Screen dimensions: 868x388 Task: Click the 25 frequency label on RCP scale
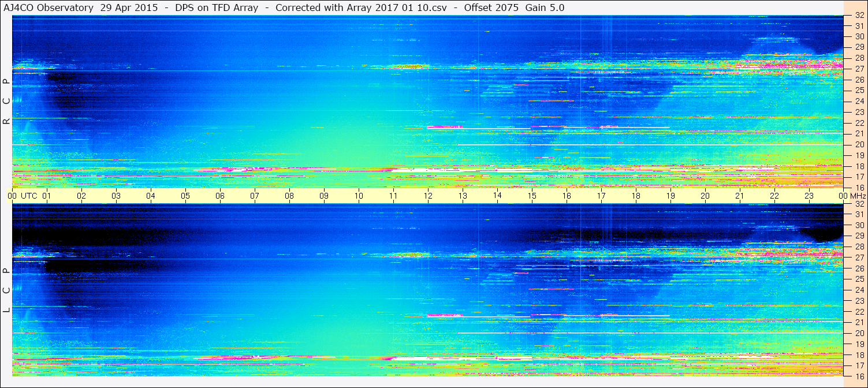pyautogui.click(x=859, y=90)
